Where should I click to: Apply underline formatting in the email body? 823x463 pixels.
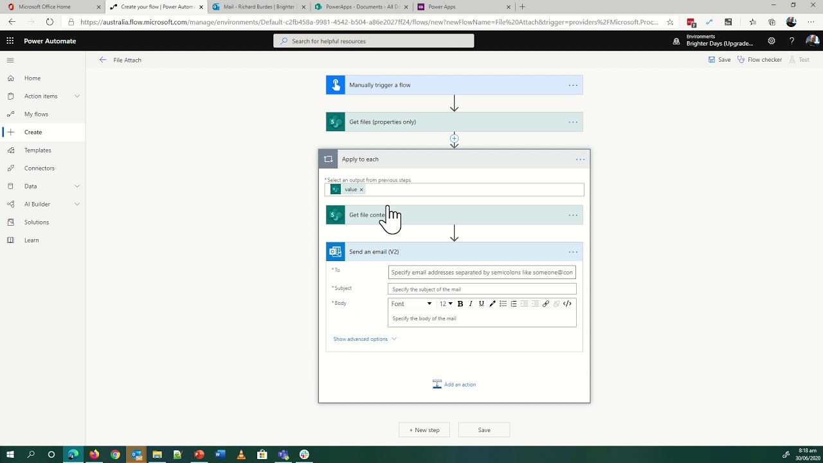click(482, 304)
